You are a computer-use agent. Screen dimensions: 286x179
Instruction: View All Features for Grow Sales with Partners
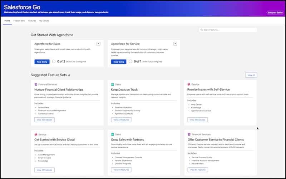click(121, 170)
